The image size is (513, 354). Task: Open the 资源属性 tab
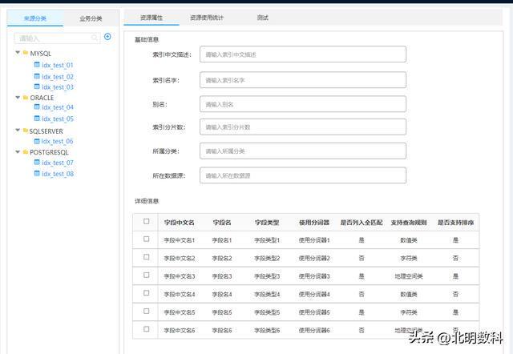pos(151,18)
